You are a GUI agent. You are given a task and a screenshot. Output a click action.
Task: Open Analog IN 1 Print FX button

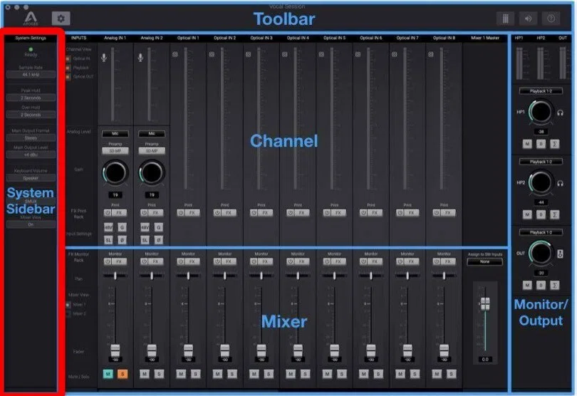coord(119,213)
